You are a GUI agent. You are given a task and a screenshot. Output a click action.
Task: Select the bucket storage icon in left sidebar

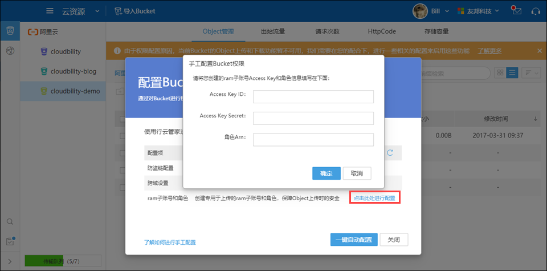click(x=10, y=31)
